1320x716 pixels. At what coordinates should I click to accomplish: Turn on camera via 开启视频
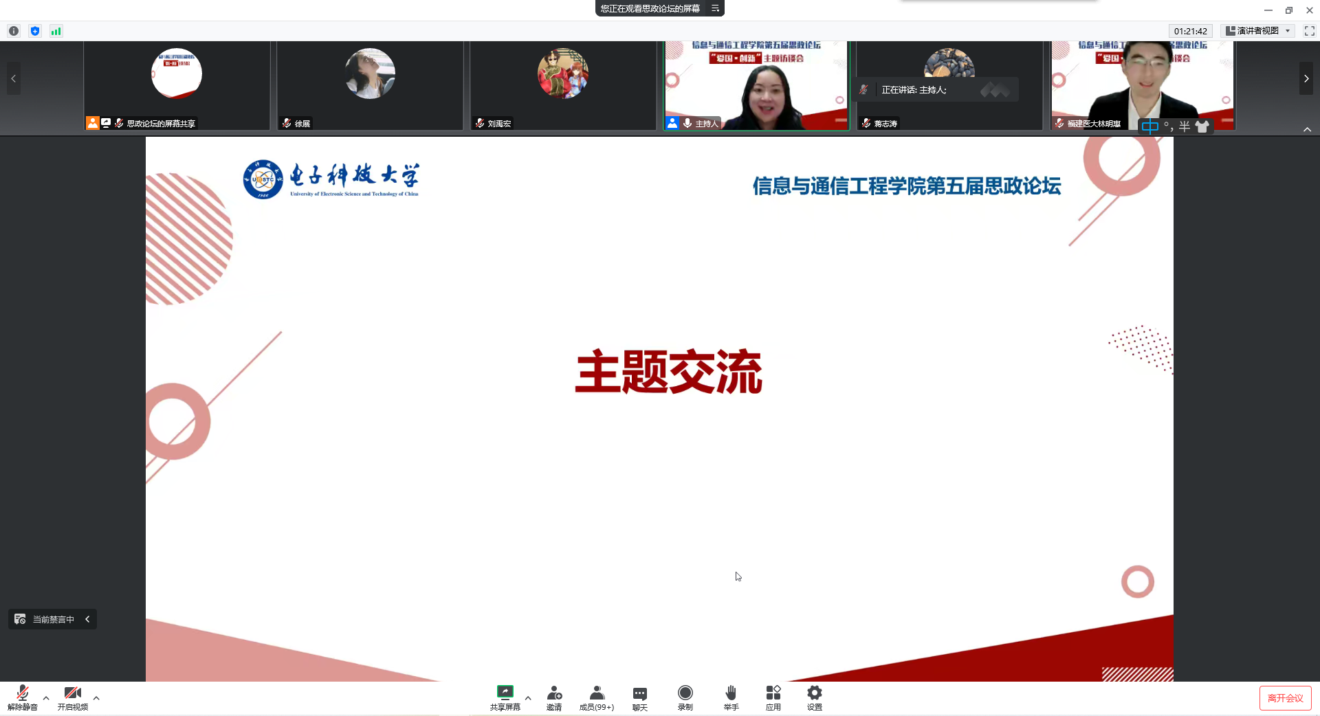pos(72,697)
